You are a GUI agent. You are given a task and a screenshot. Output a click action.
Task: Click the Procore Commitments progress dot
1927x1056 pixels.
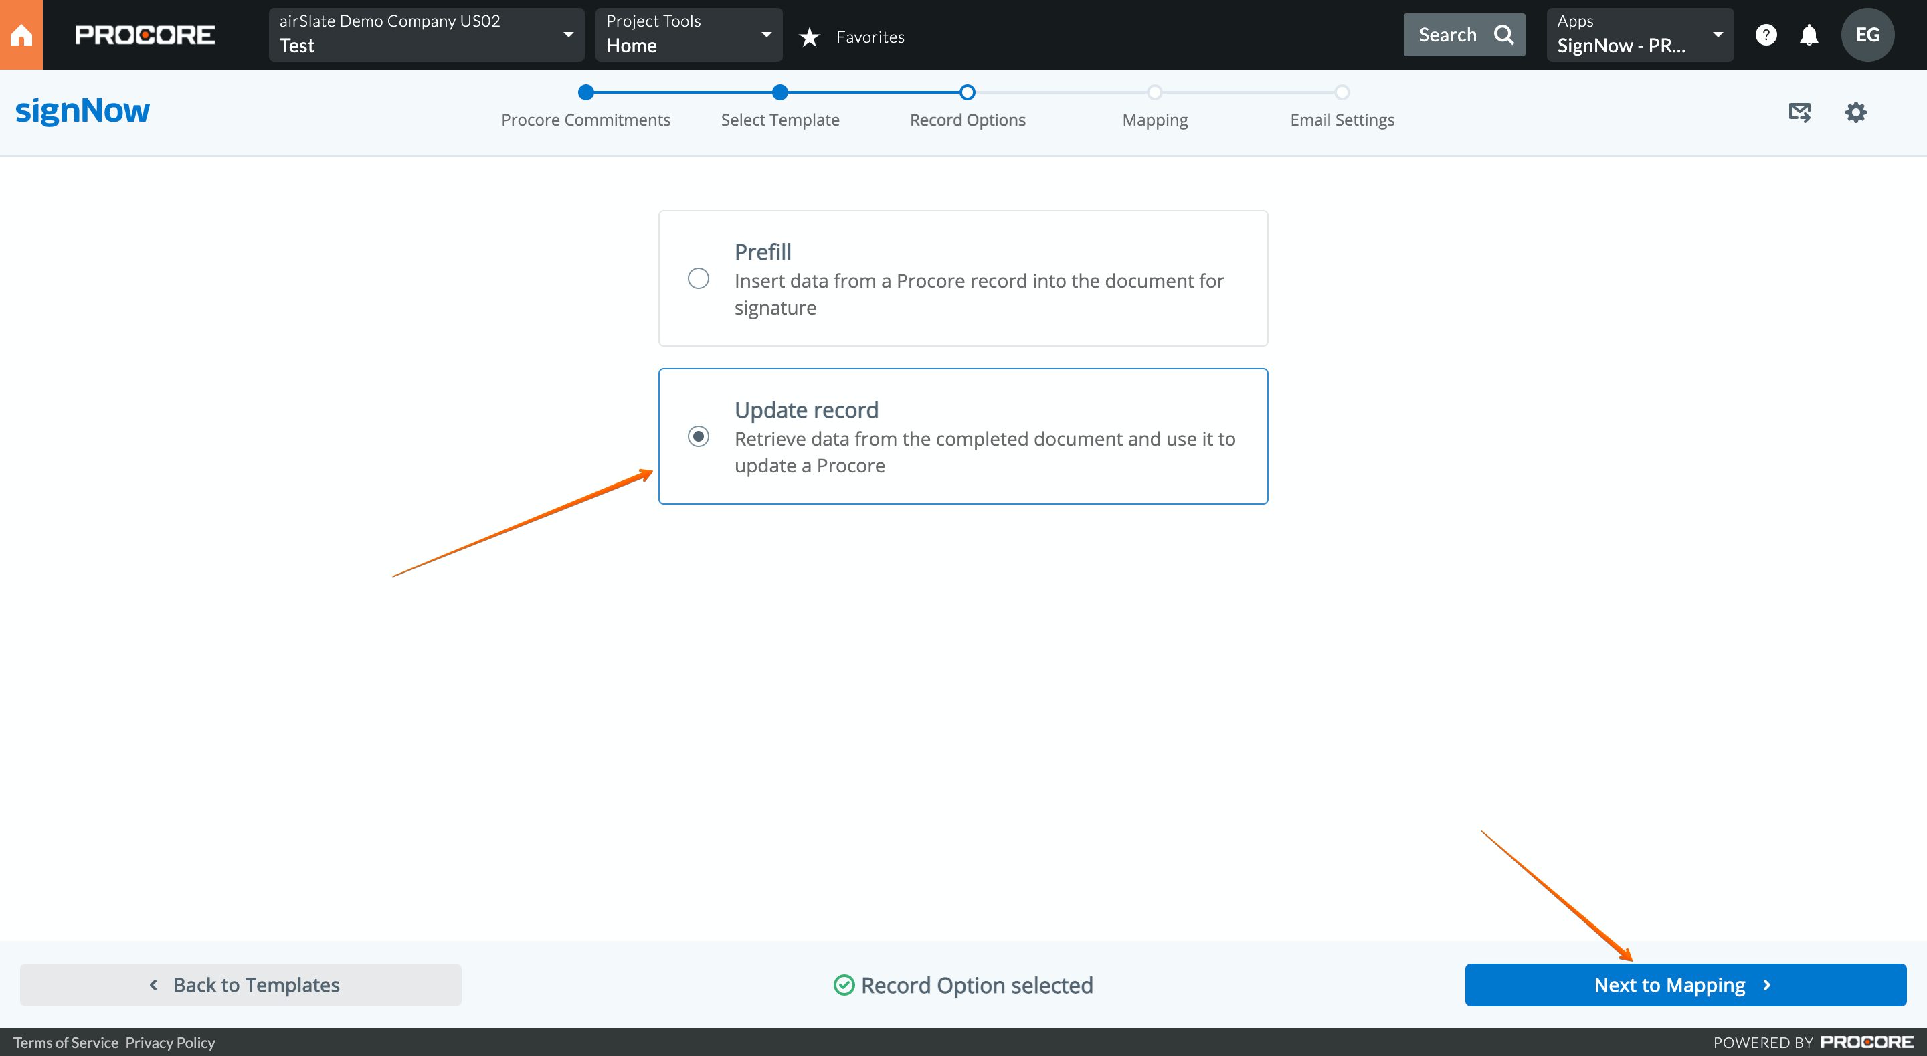[585, 92]
